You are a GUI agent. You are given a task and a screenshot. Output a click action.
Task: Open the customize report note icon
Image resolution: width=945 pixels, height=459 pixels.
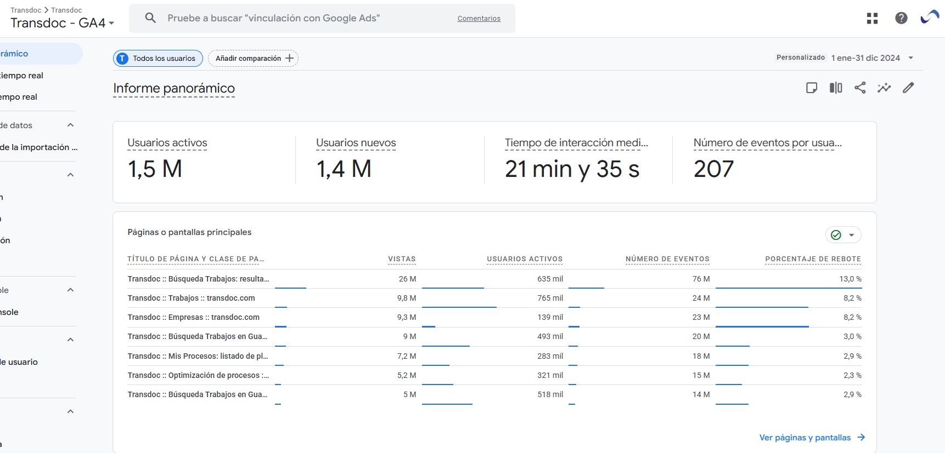click(x=812, y=88)
